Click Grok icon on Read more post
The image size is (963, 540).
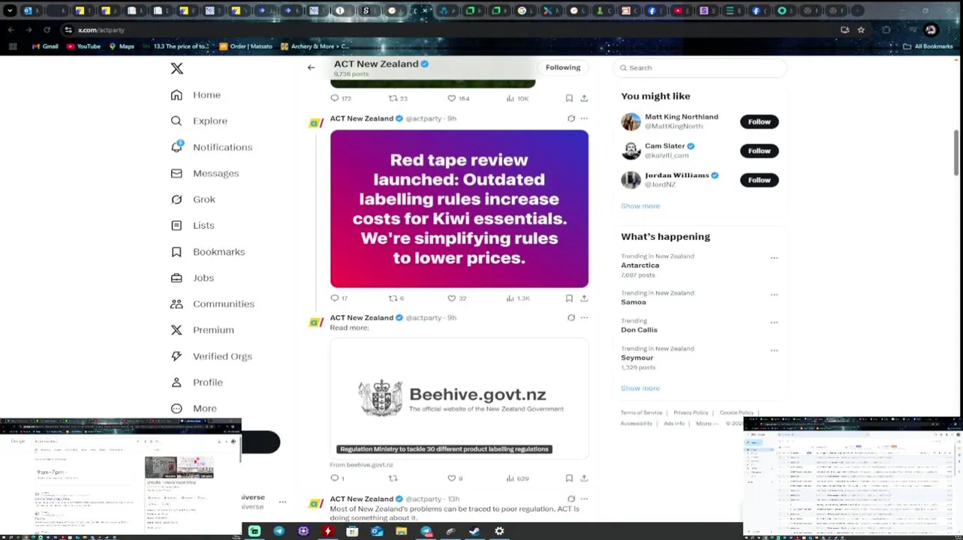tap(571, 318)
